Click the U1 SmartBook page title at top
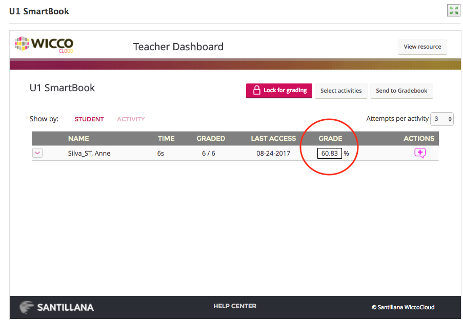The image size is (463, 320). point(39,11)
